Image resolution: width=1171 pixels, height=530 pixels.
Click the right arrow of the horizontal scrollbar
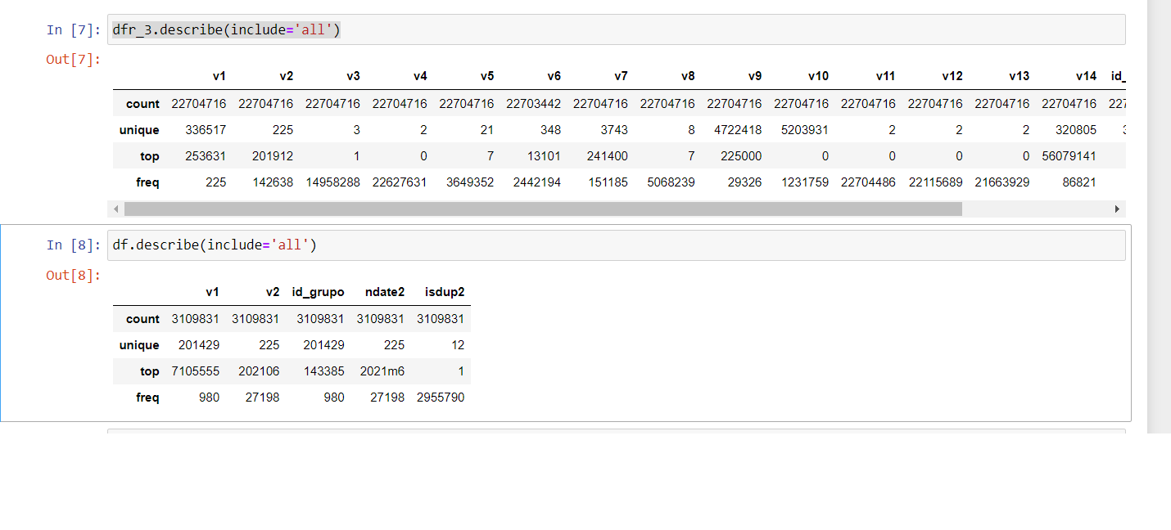point(1118,209)
